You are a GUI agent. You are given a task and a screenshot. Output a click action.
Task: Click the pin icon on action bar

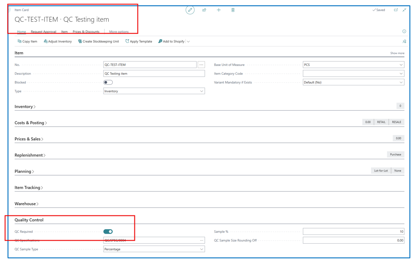[404, 42]
